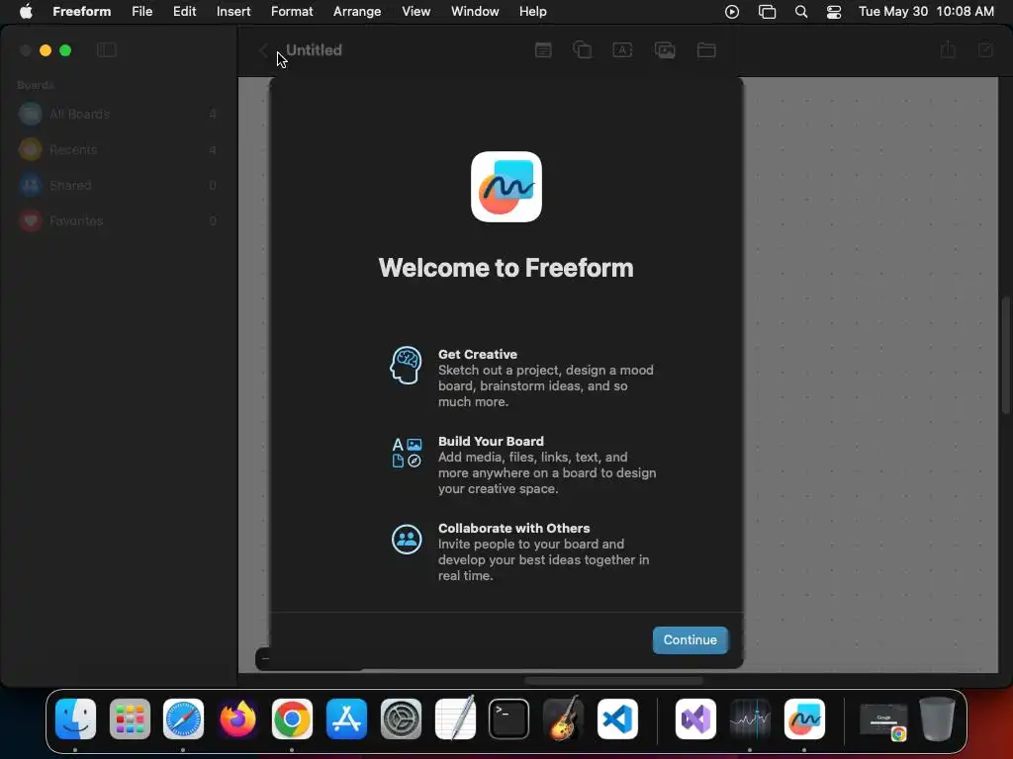
Task: Open App Store from the Dock
Action: point(347,719)
